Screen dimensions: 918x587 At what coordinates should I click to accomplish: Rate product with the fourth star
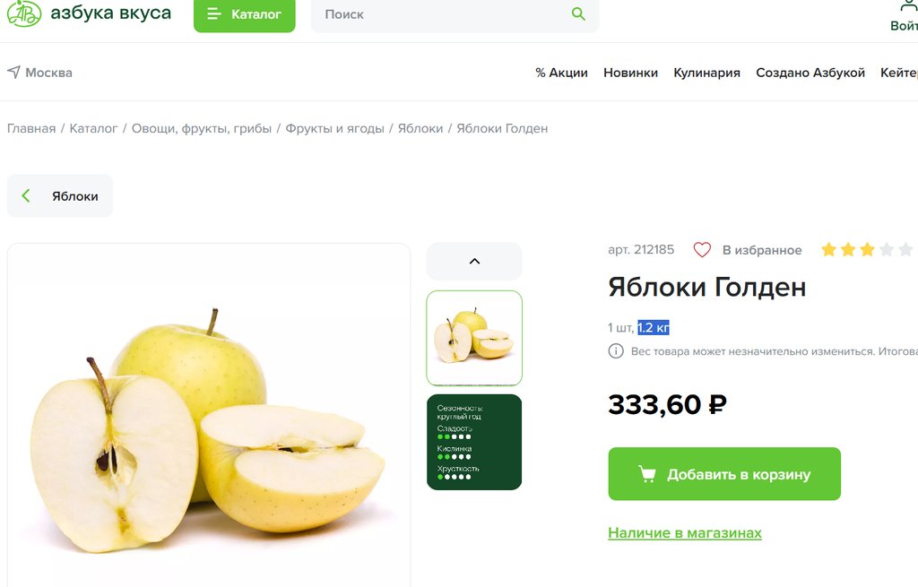pos(887,250)
